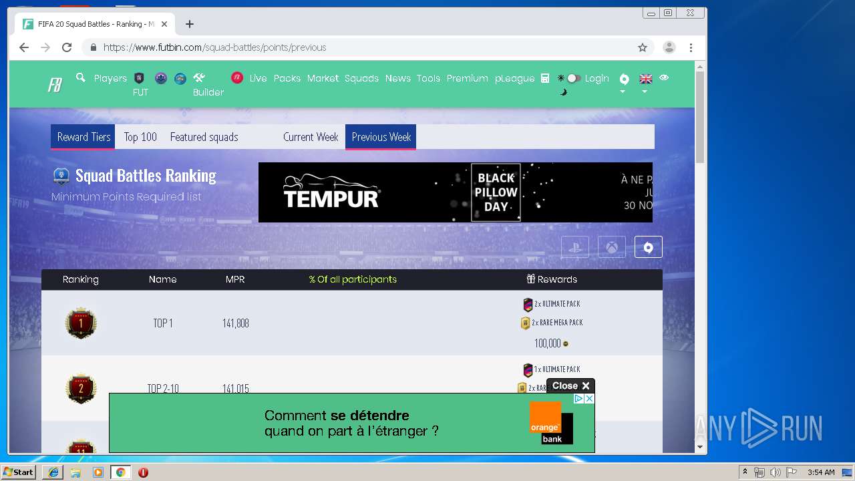Close the bottom ad with Close button
The width and height of the screenshot is (855, 481).
pyautogui.click(x=570, y=385)
